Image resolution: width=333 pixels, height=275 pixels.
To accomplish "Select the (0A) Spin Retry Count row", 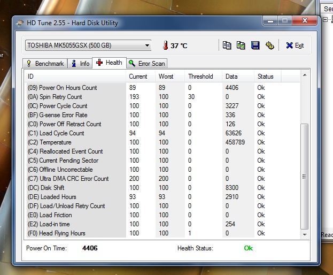I will (x=162, y=97).
